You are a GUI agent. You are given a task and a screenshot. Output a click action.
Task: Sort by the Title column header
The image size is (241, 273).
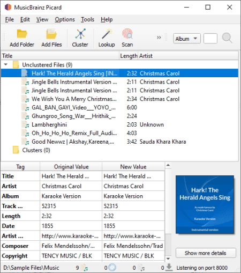pos(60,56)
